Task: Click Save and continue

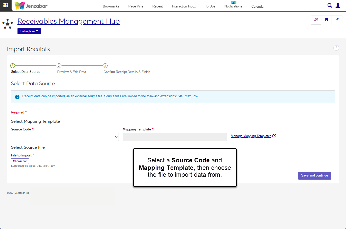Action: (315, 175)
